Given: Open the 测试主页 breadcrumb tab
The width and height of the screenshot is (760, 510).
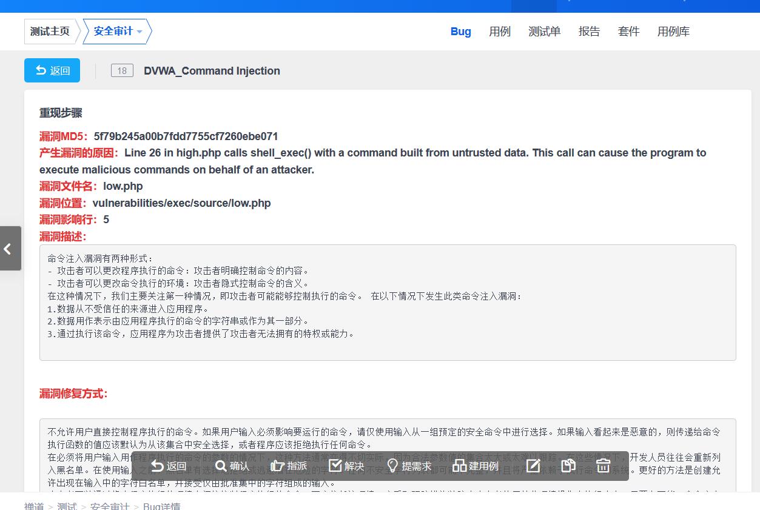Looking at the screenshot, I should click(50, 32).
